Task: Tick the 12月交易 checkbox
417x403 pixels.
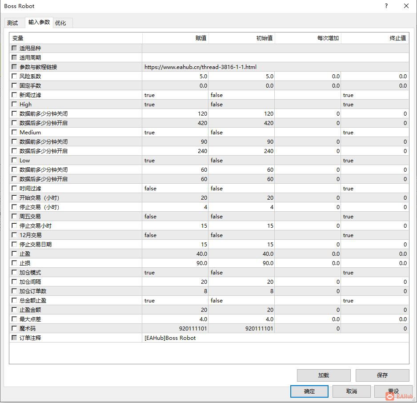Action: coord(14,235)
